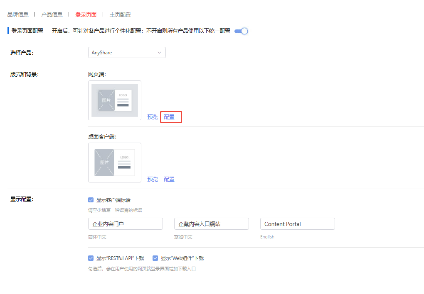The height and width of the screenshot is (294, 424).
Task: Open the AnyShare product dropdown
Action: click(126, 53)
